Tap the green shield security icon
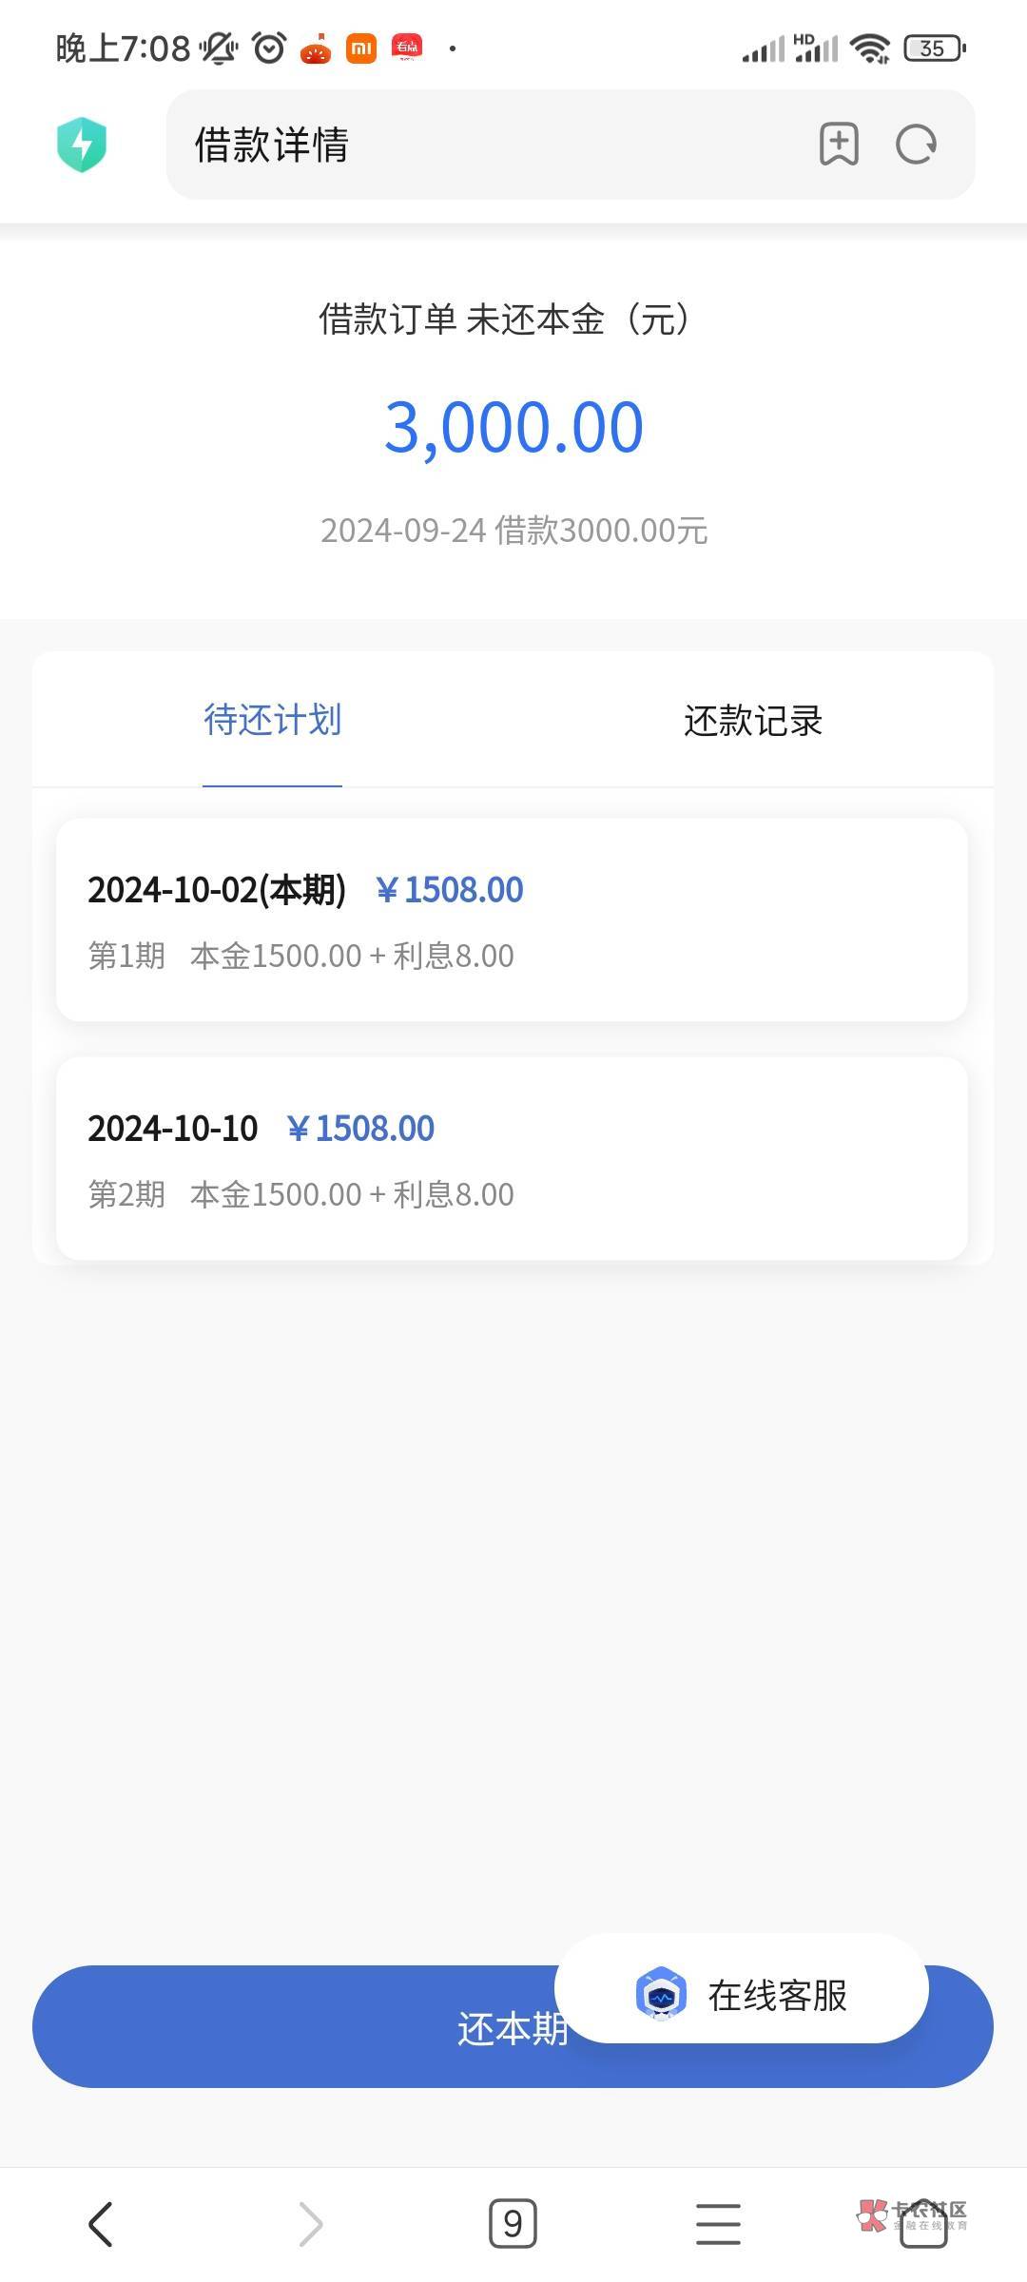 point(82,145)
